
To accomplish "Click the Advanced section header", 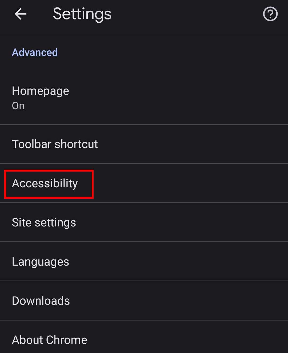I will [35, 52].
